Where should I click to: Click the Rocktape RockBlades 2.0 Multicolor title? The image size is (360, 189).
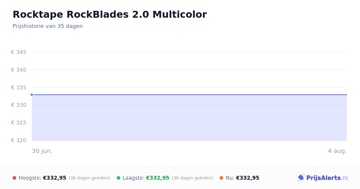tap(110, 14)
